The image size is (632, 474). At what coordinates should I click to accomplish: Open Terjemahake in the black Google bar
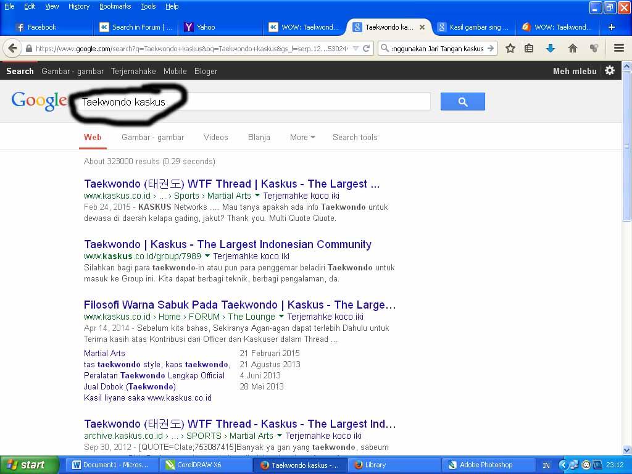click(133, 71)
